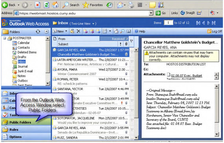
Task: Sort by importance exclamation column
Action: point(120,44)
